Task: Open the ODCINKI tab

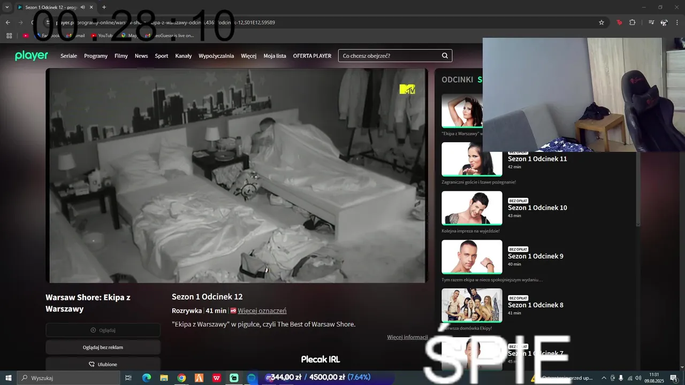Action: [457, 80]
